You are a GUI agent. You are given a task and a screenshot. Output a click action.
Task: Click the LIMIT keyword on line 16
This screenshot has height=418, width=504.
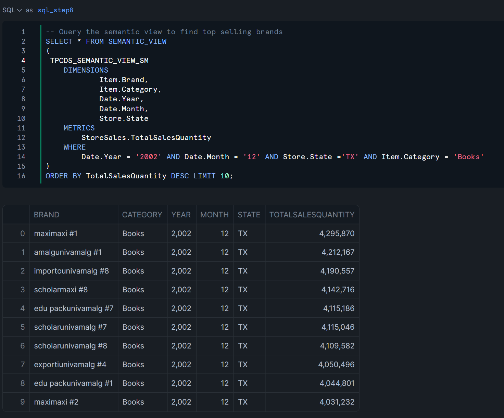point(204,176)
